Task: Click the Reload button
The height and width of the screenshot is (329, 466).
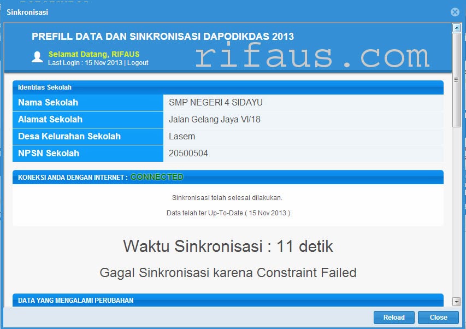Action: coord(394,318)
